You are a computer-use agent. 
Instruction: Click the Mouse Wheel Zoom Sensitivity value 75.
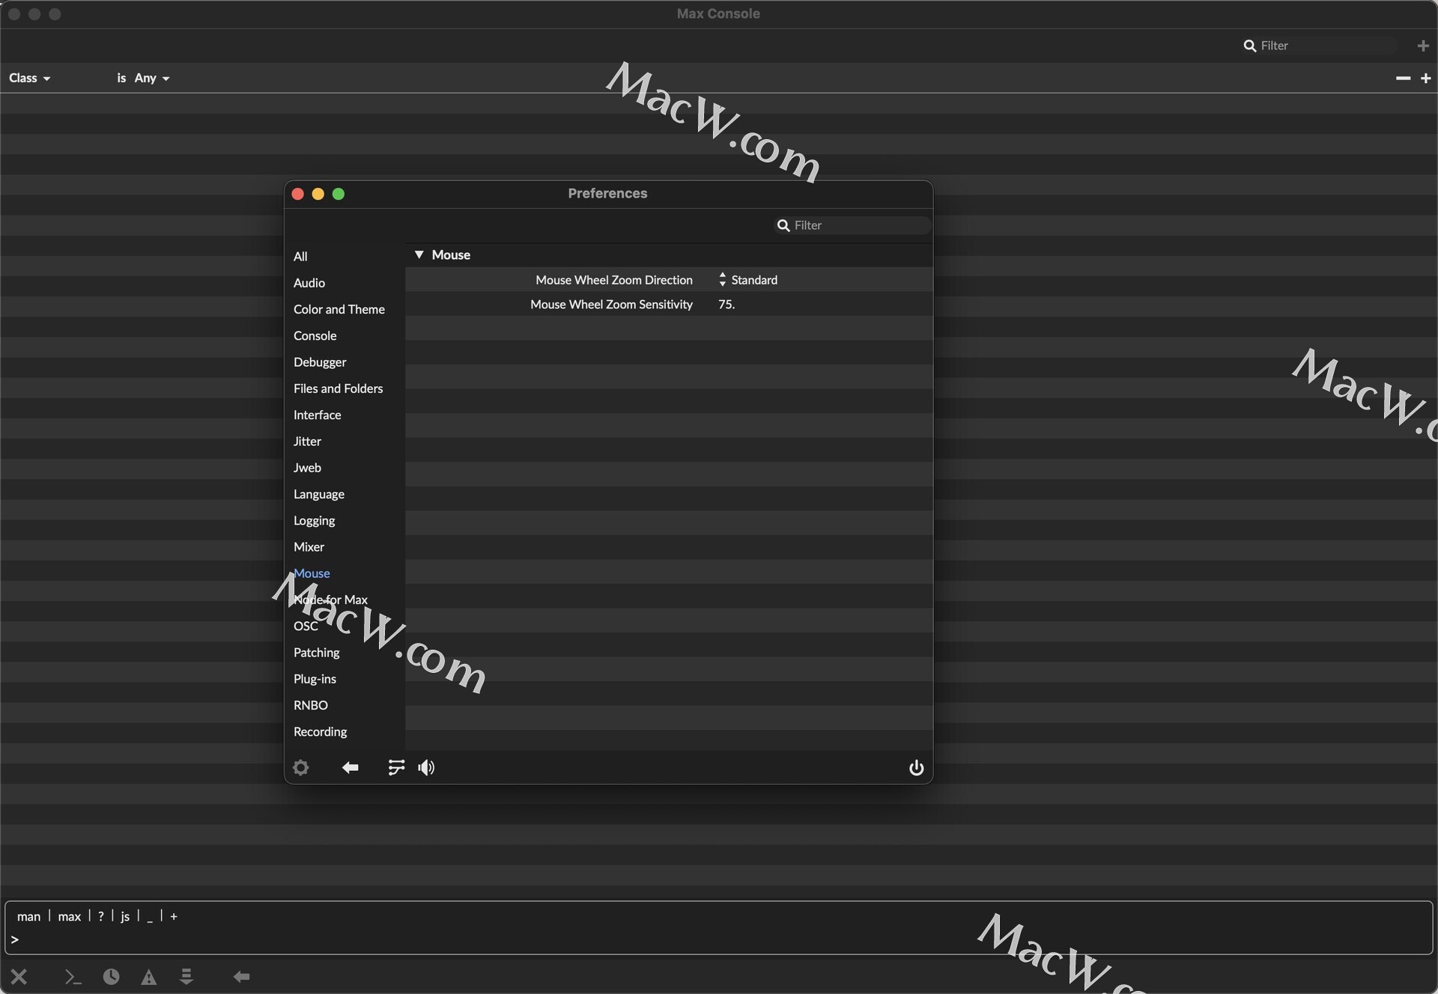(x=726, y=304)
